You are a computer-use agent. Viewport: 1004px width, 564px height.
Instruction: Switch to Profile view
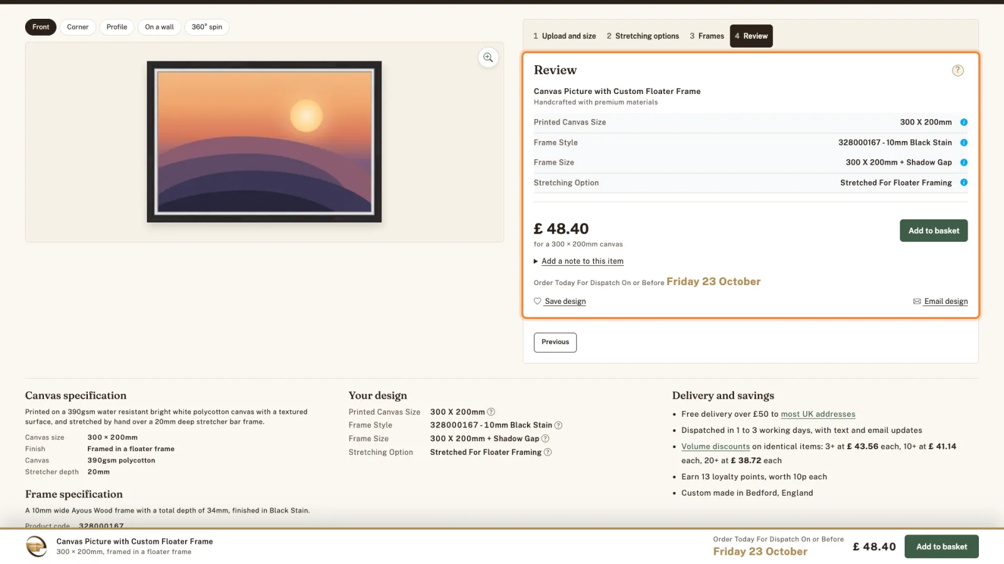(117, 27)
